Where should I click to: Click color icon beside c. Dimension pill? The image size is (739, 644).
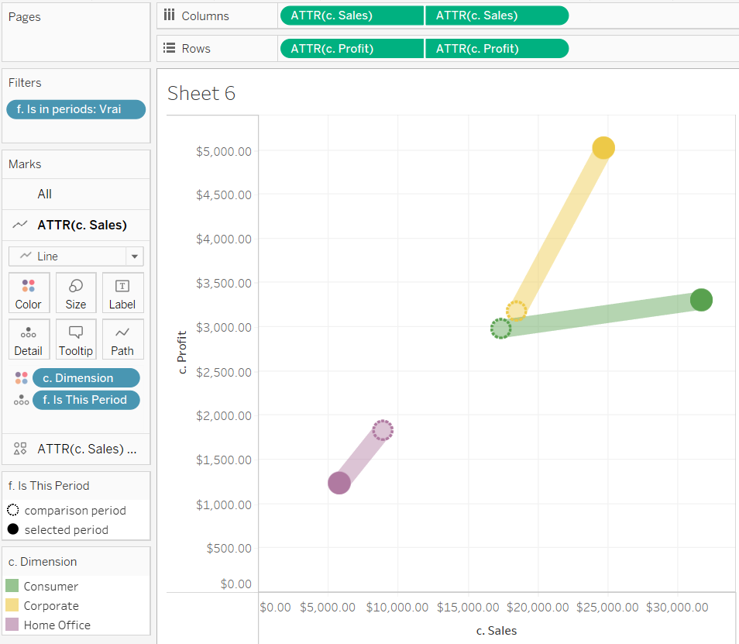[x=21, y=378]
